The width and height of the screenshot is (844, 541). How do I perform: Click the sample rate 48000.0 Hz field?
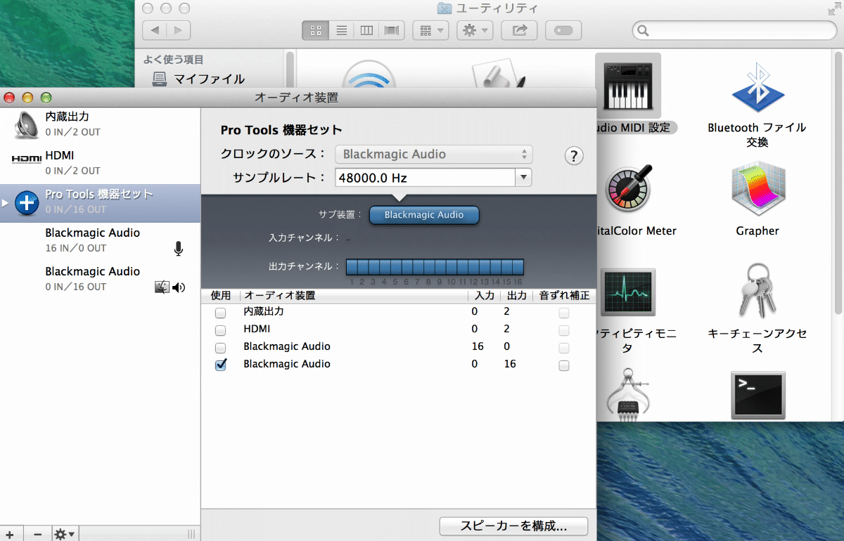(425, 178)
